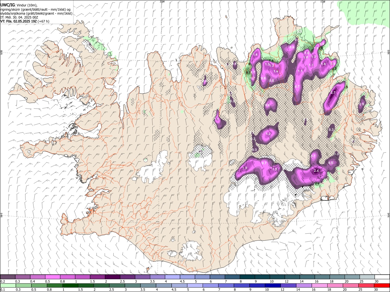This screenshot has height=292, width=390.
Task: Click the '20W' longitude label
Action: pos(162,2)
